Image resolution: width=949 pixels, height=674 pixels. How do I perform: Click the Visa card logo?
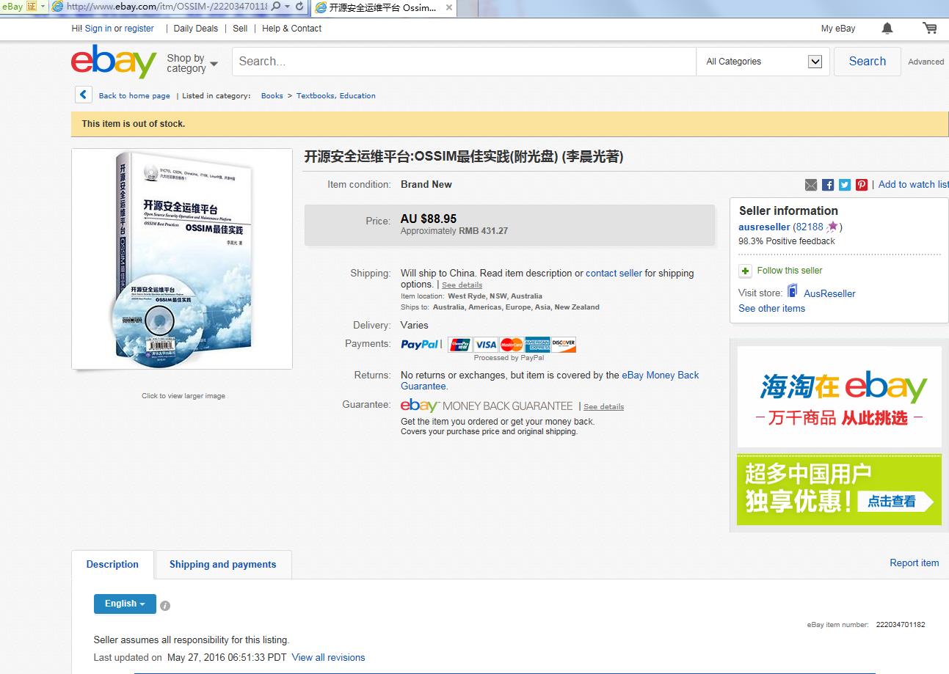[485, 344]
